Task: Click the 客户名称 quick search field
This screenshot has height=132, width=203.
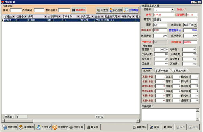Action: pyautogui.click(x=64, y=10)
